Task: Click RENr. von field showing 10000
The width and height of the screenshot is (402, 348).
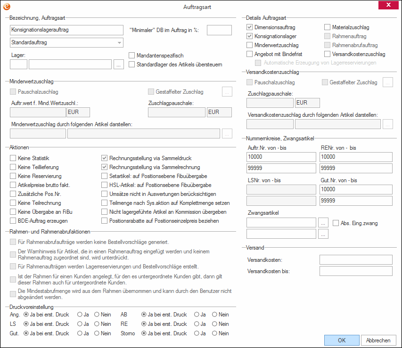Action: pyautogui.click(x=356, y=157)
